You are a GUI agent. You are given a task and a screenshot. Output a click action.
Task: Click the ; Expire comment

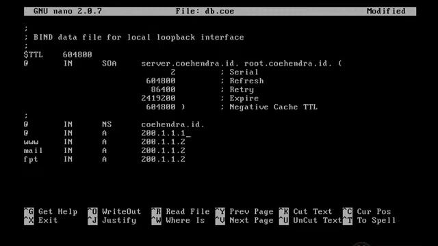[x=240, y=98]
